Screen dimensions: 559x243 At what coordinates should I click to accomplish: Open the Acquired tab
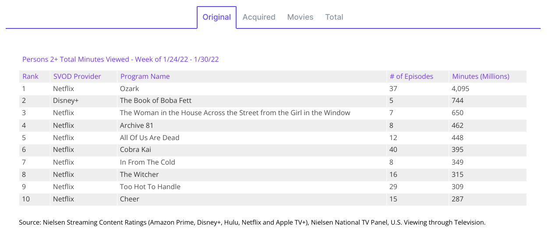click(259, 17)
